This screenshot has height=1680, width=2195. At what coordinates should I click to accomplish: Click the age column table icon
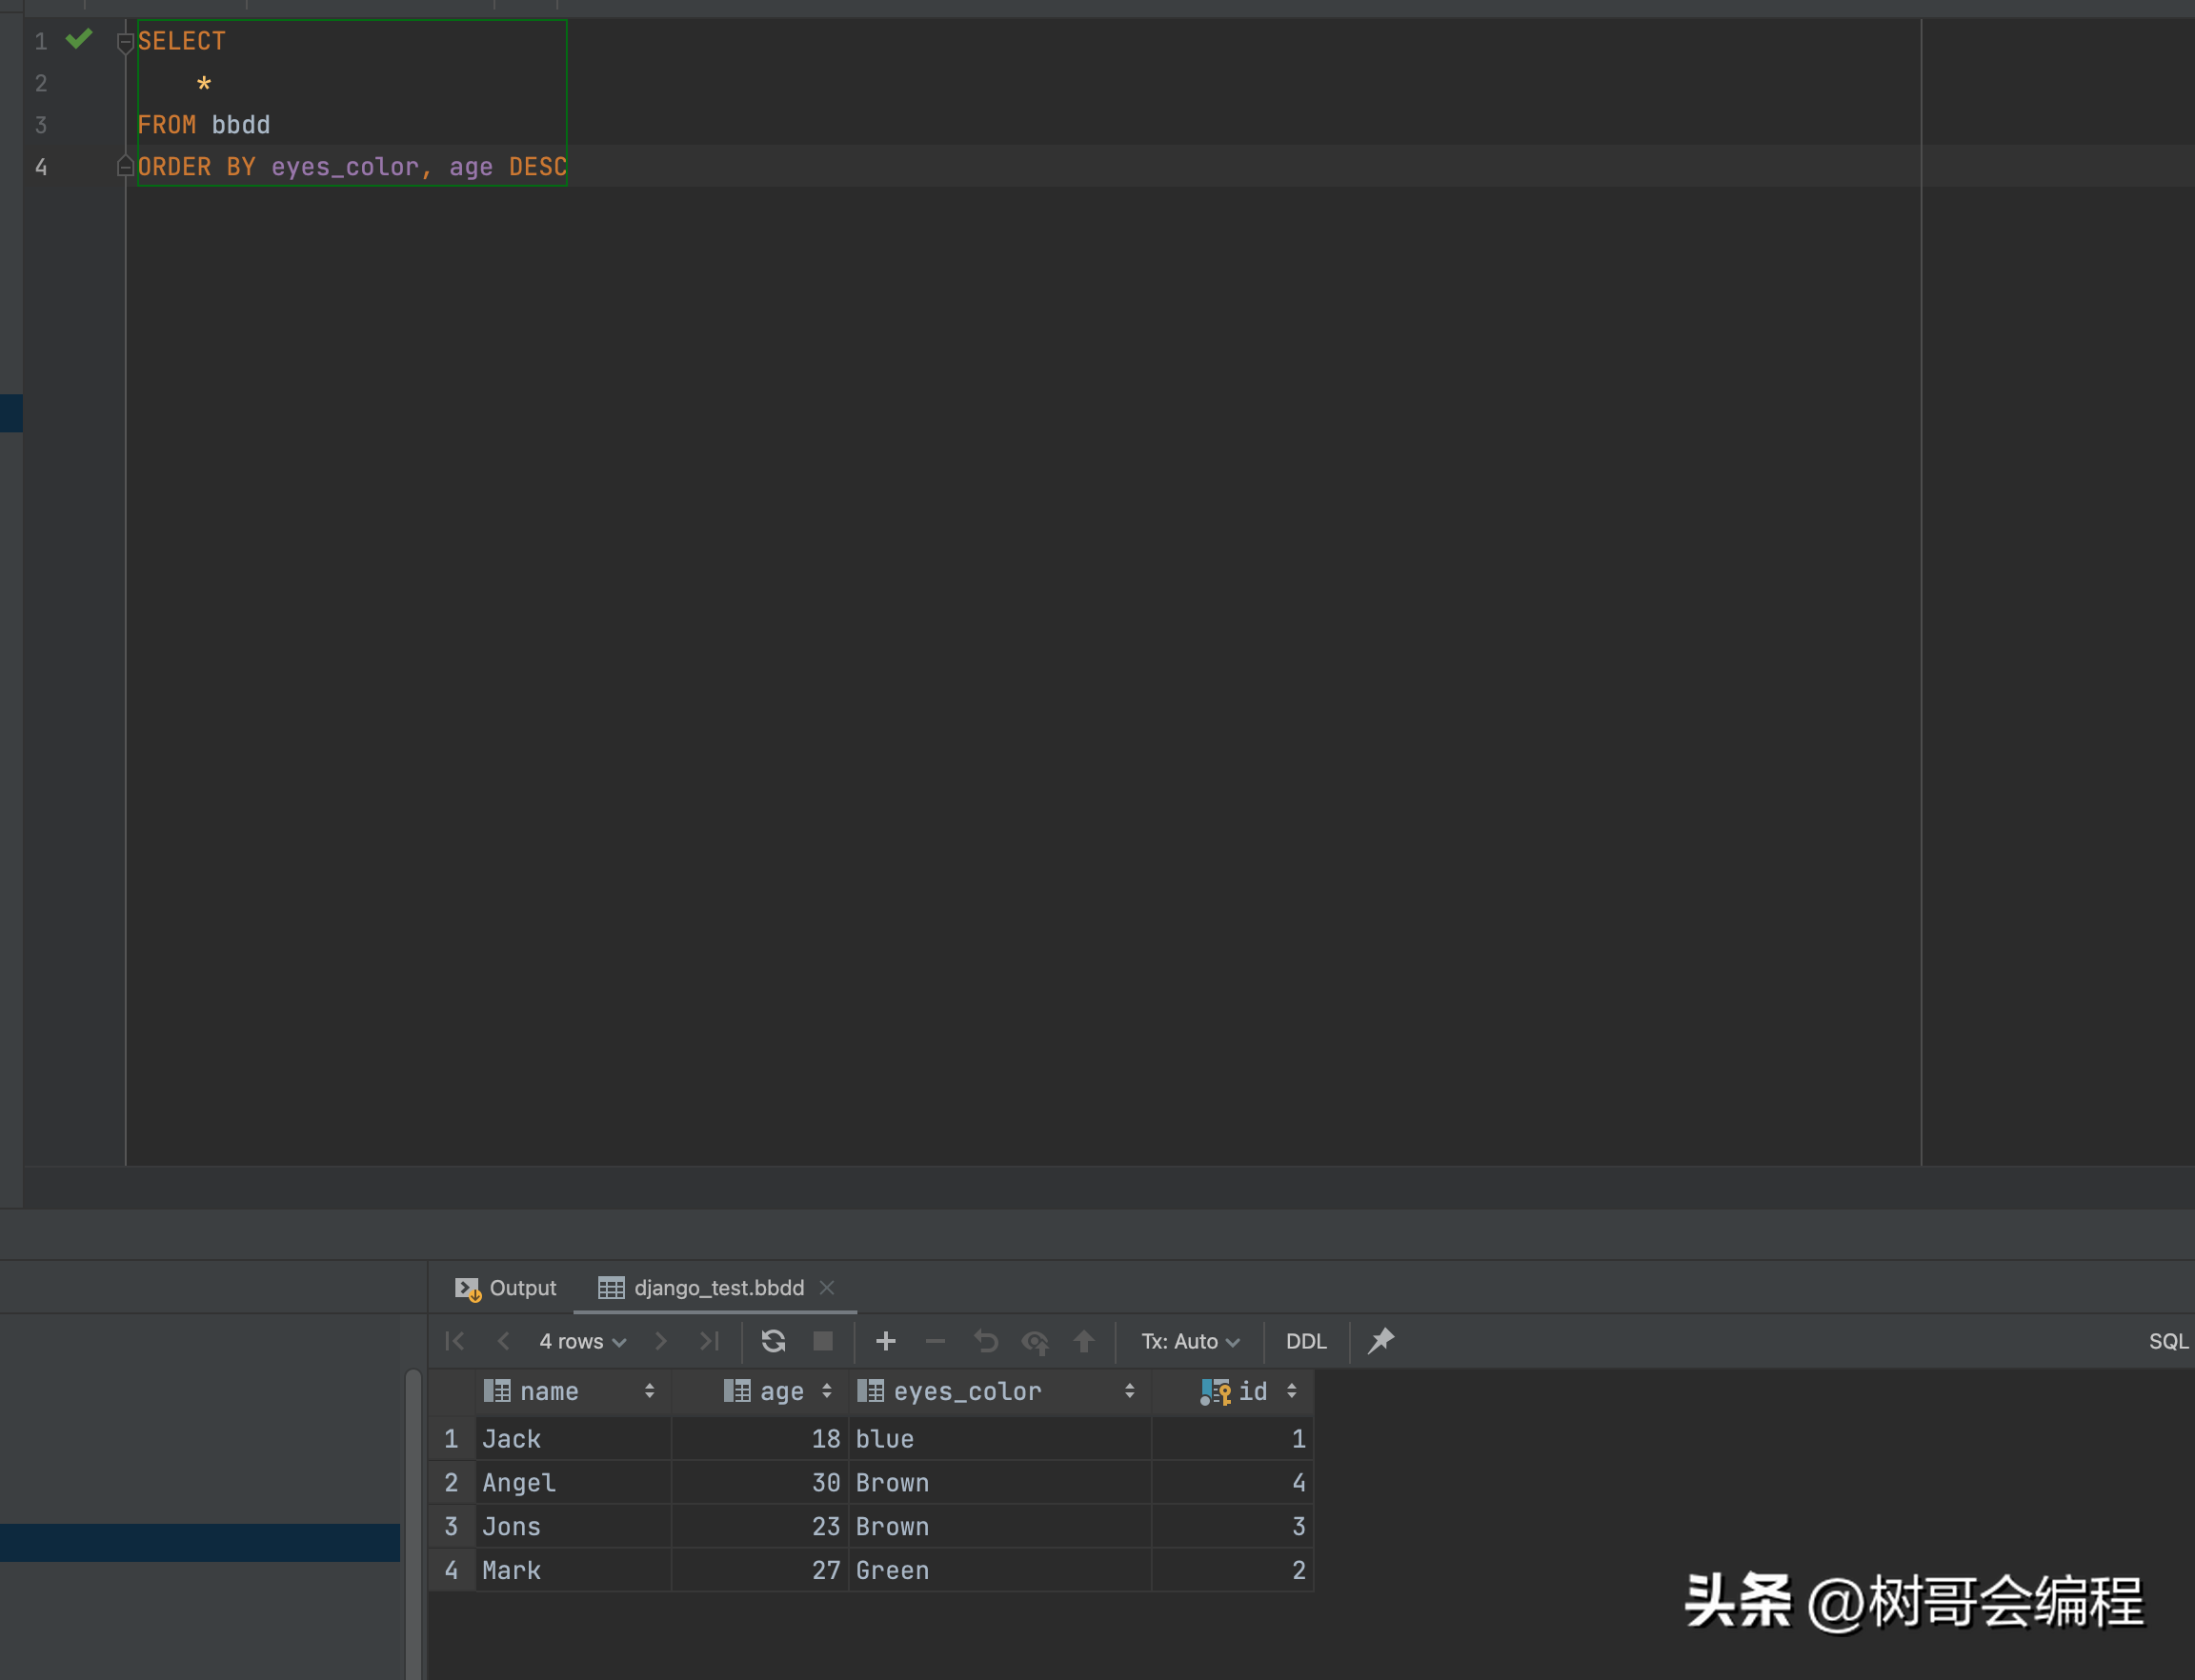coord(737,1391)
